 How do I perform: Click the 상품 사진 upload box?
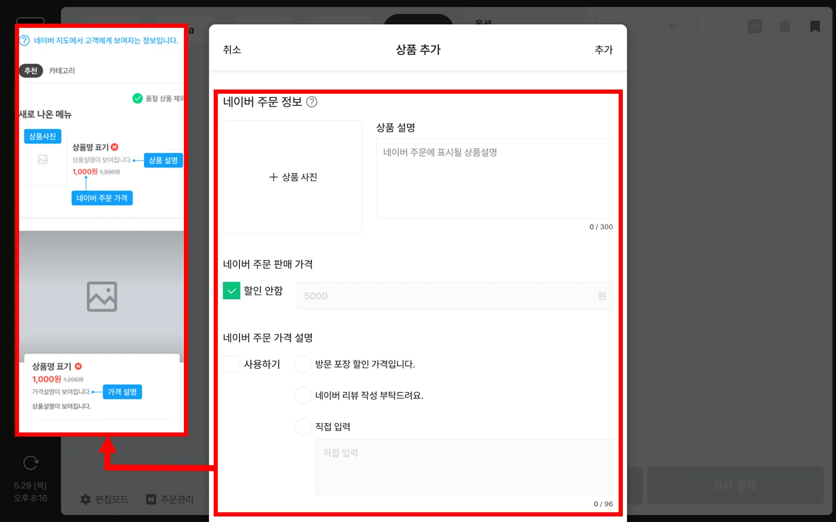click(x=293, y=177)
